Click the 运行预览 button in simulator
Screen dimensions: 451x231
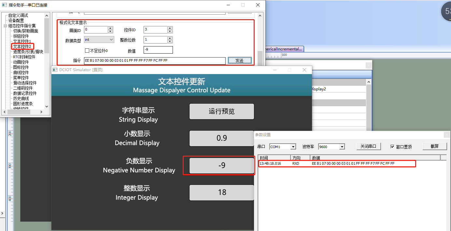222,111
